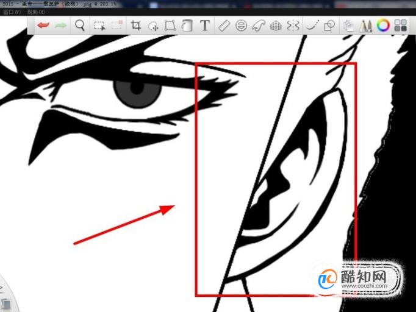Select the Zoom magnifier tool
Image resolution: width=416 pixels, height=312 pixels.
point(79,26)
